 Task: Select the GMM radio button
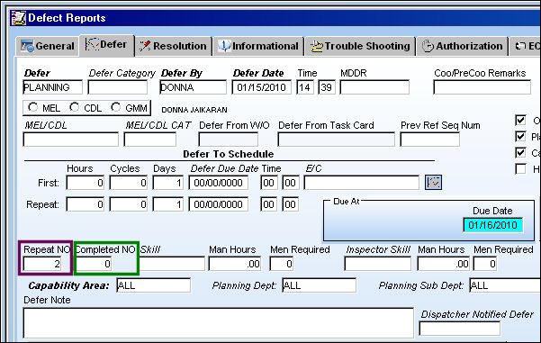[115, 107]
